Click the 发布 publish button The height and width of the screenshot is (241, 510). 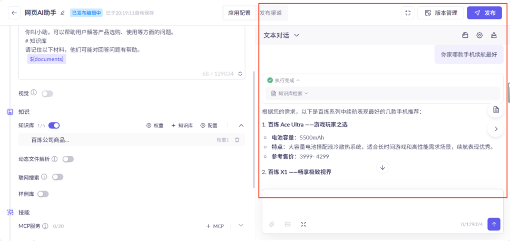tap(485, 13)
